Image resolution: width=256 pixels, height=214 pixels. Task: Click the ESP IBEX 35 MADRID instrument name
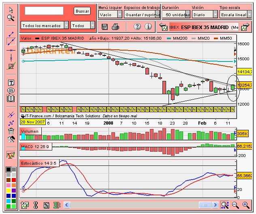pyautogui.click(x=205, y=27)
